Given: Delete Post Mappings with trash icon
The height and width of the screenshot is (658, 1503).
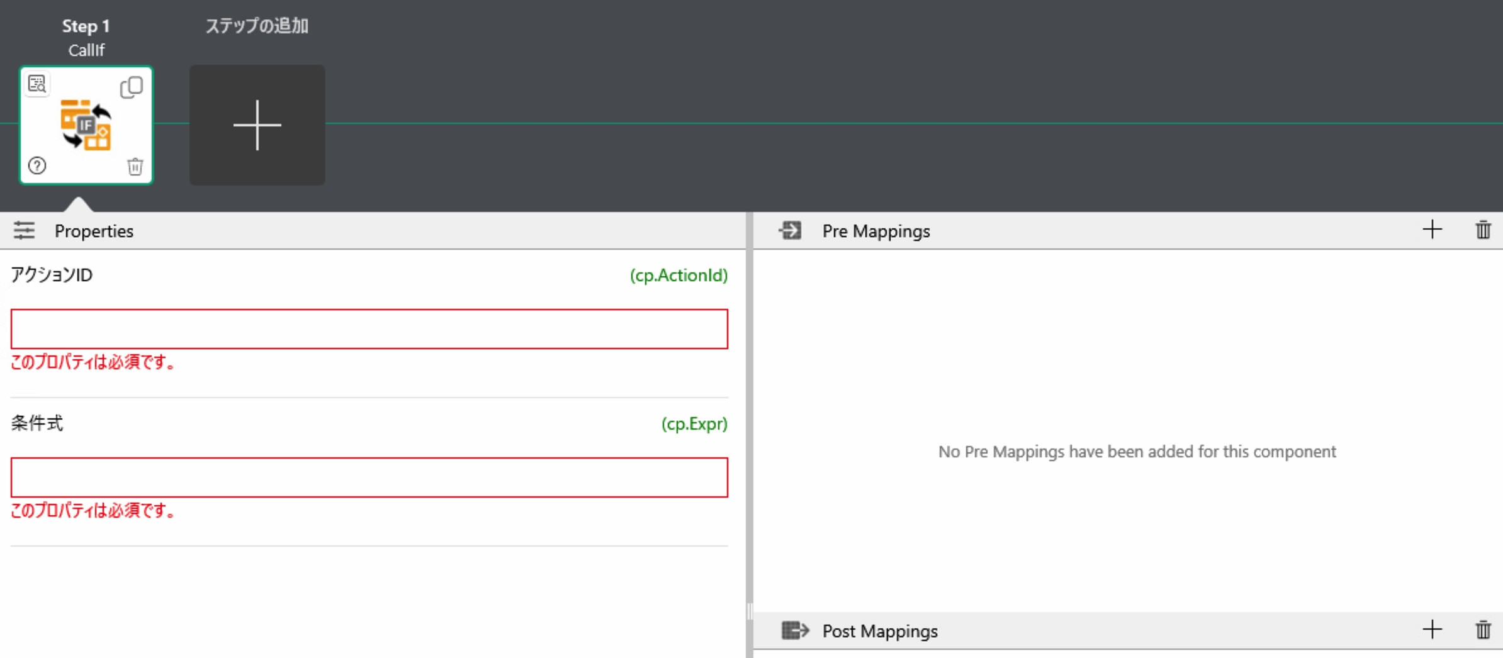Looking at the screenshot, I should coord(1483,630).
